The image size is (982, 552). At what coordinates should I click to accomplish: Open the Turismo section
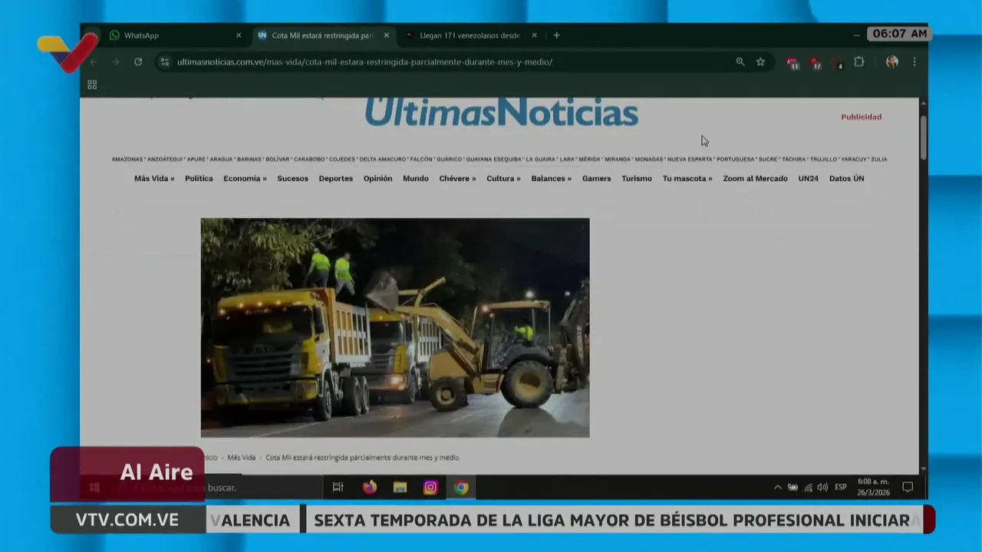point(637,179)
